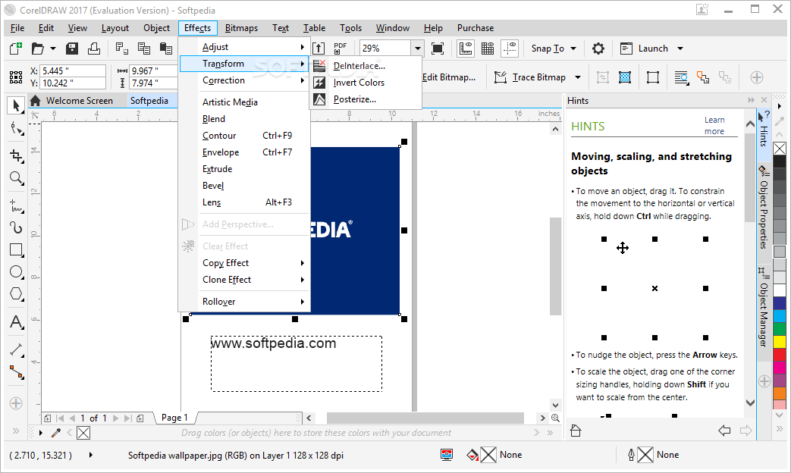Click the Save floppy disk icon
The width and height of the screenshot is (791, 473).
point(72,49)
